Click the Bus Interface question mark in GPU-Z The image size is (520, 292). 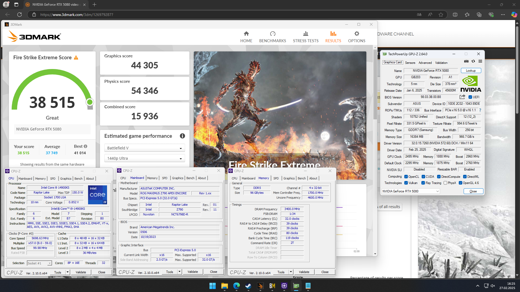(480, 110)
